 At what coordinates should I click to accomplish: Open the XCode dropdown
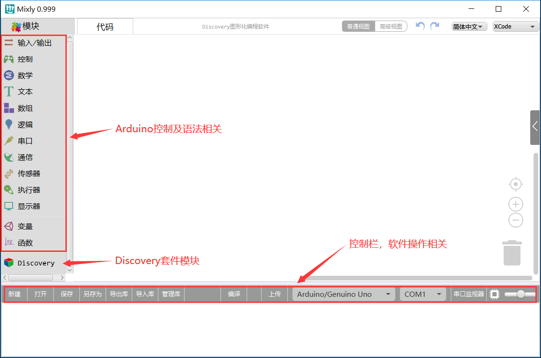point(515,27)
